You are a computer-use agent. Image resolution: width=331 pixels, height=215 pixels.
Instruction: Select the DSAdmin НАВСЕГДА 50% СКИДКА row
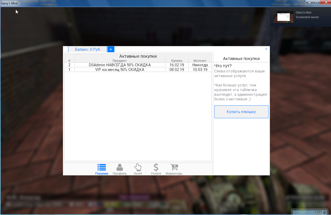coord(120,65)
